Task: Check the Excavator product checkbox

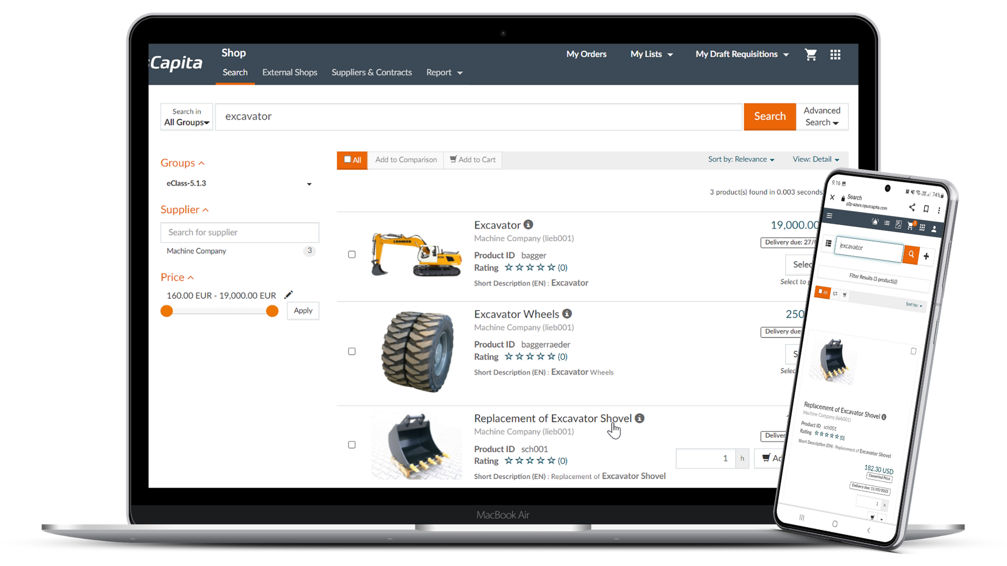Action: (352, 254)
